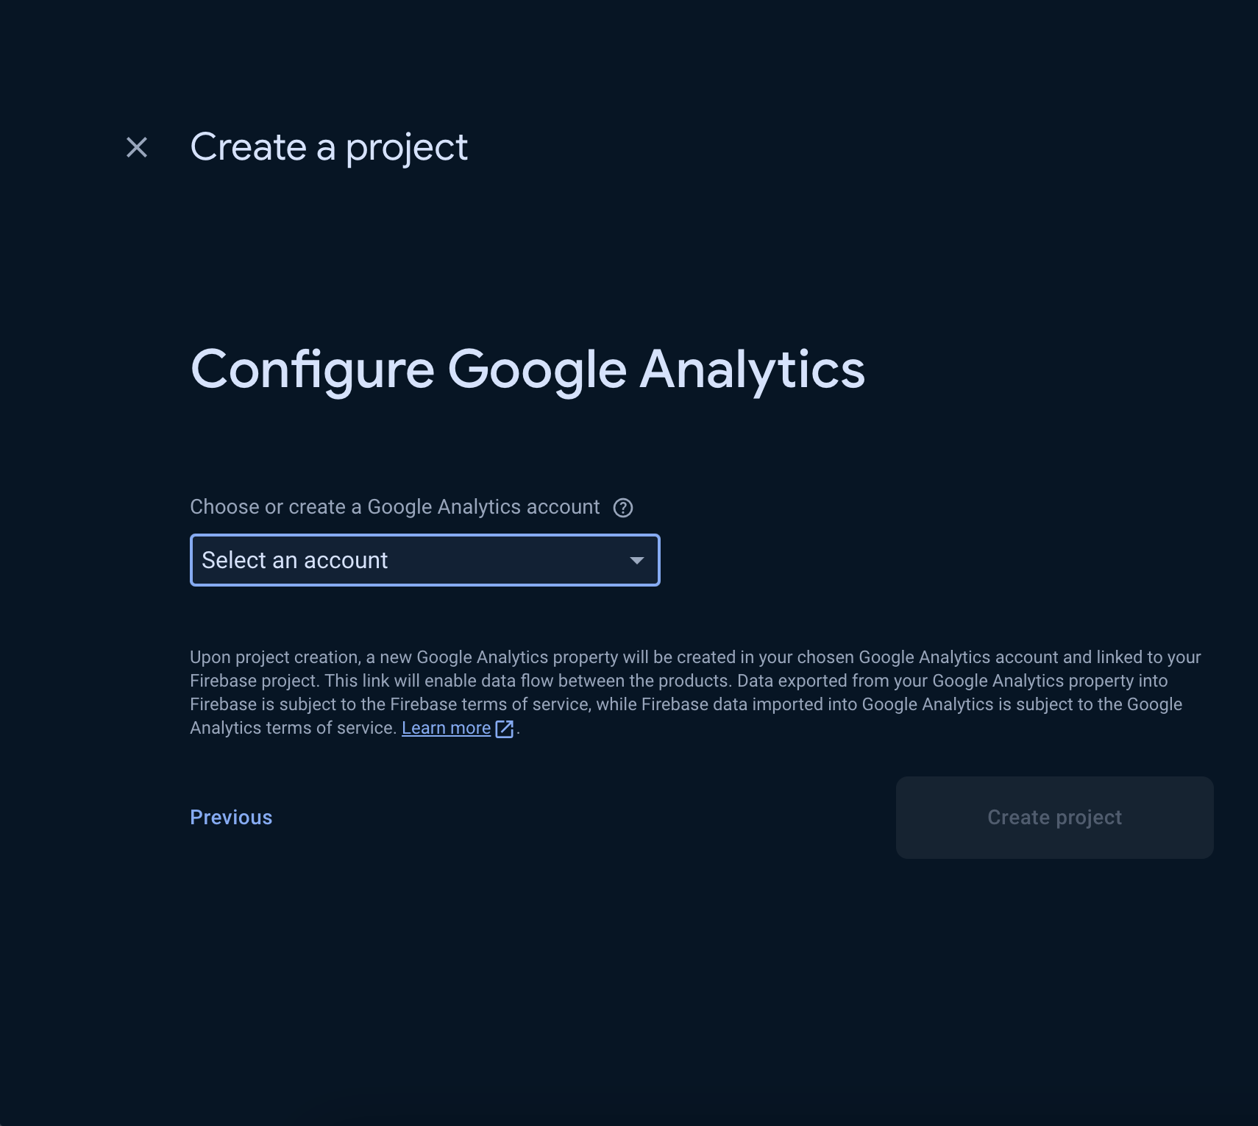Click the word "Analytics" in the main heading
Viewport: 1258px width, 1126px height.
[x=752, y=369]
